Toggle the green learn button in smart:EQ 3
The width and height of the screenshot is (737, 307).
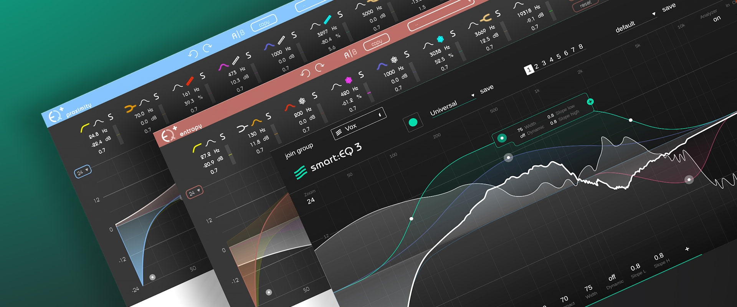click(413, 122)
